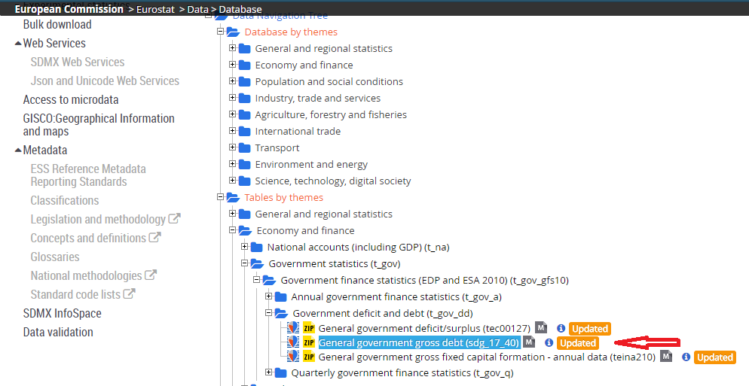Open data explorer icon for General government gross debt

[293, 342]
